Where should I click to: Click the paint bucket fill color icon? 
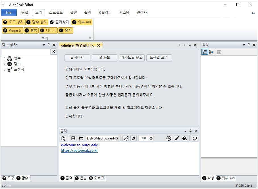185,138
